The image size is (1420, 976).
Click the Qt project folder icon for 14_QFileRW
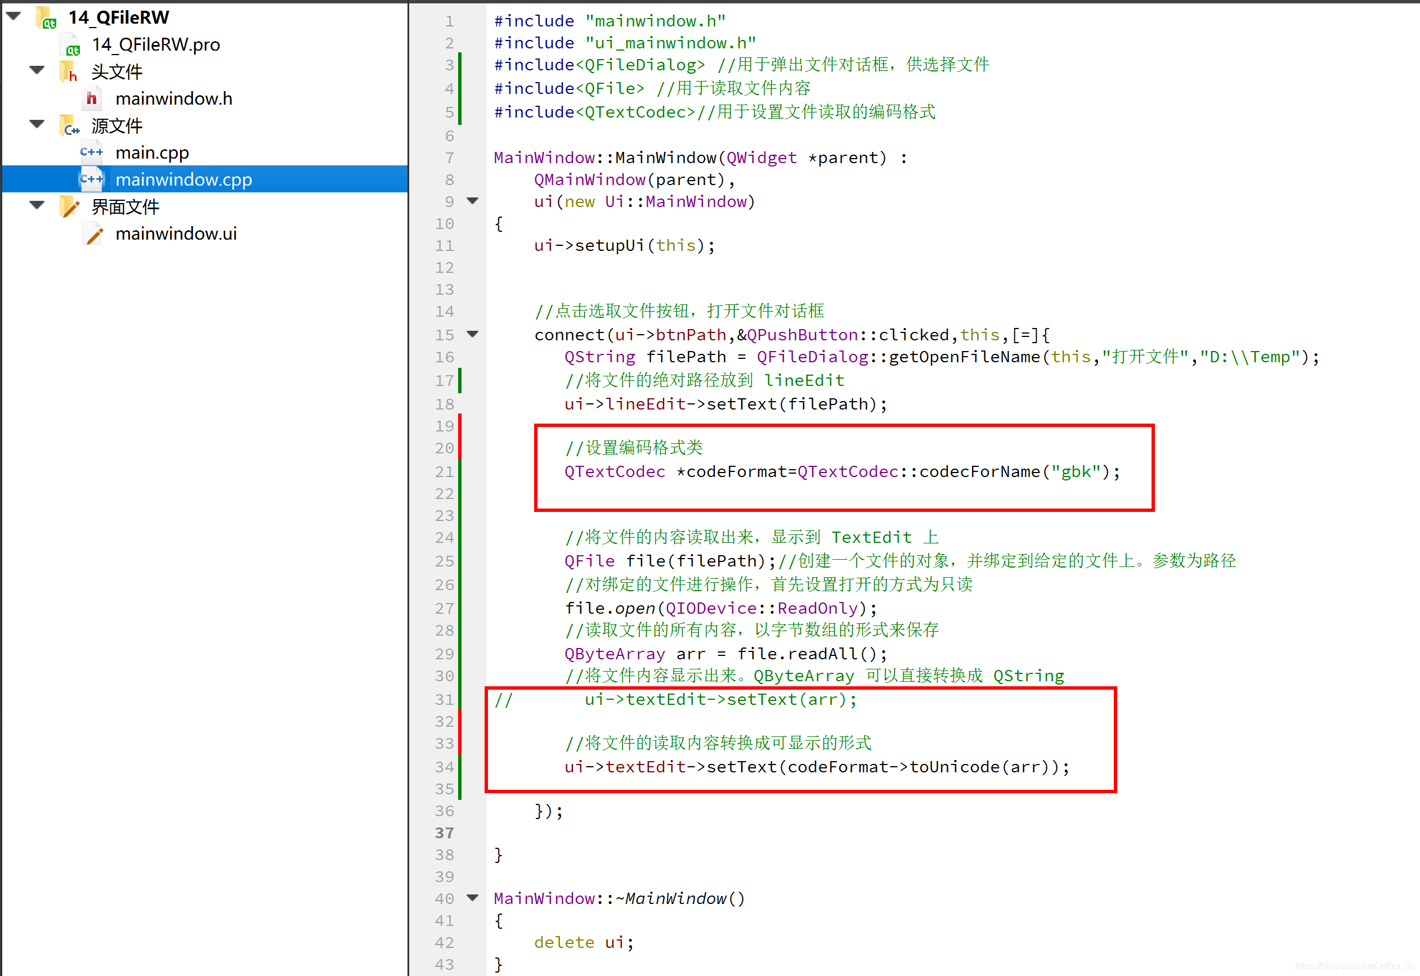tap(46, 18)
